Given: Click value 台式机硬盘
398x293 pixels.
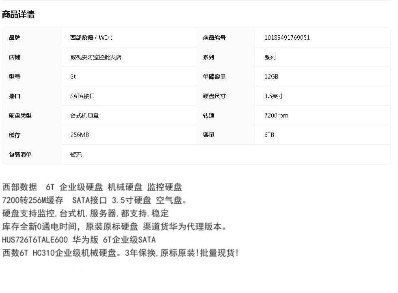Looking at the screenshot, I should (84, 115).
